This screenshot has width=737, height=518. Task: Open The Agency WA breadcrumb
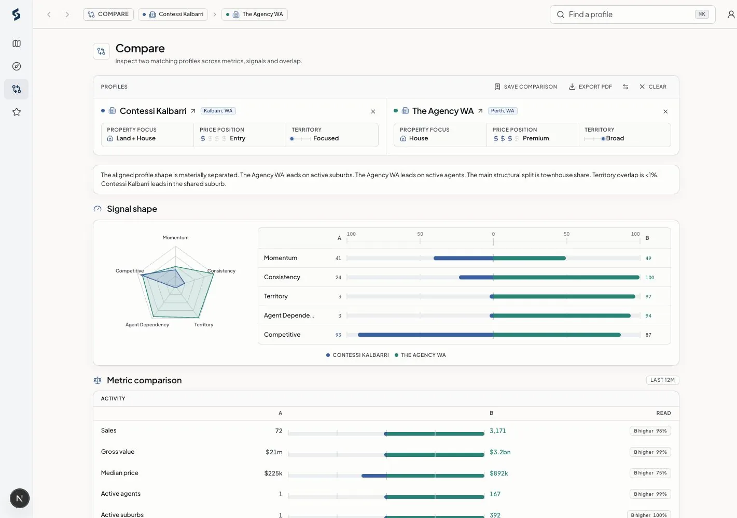pyautogui.click(x=255, y=15)
